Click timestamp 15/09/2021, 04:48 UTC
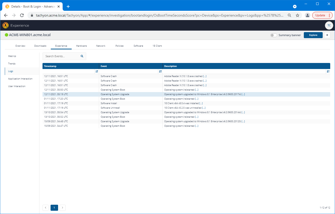 click(x=56, y=121)
